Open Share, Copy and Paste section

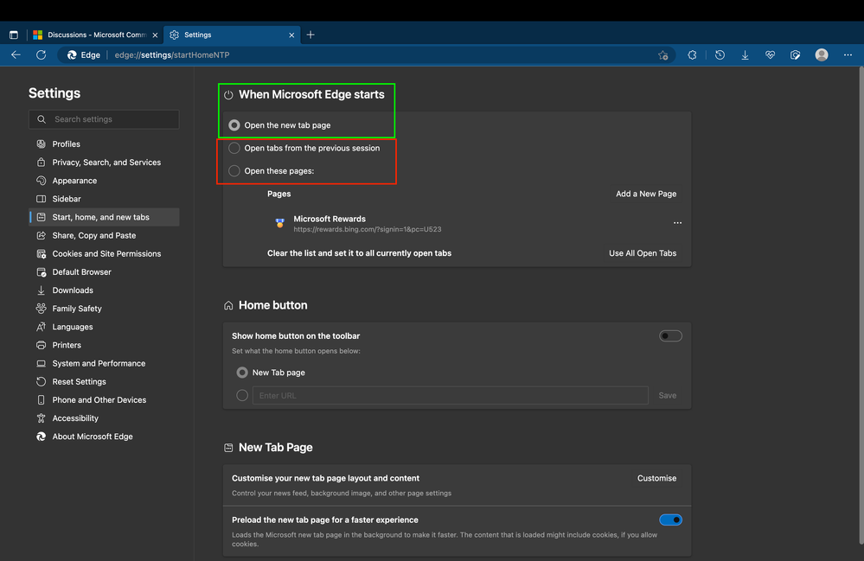pyautogui.click(x=104, y=235)
